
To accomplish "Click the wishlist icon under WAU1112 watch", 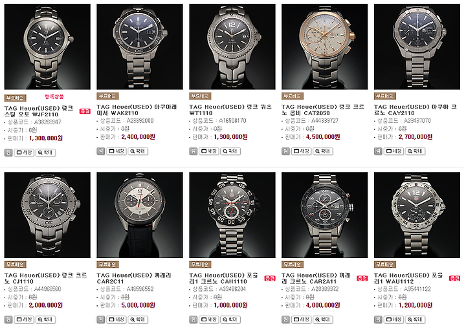I will click(x=378, y=319).
